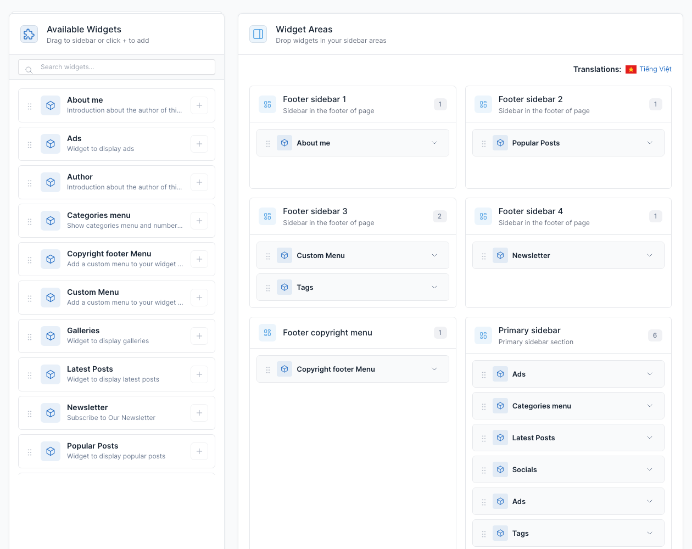This screenshot has width=692, height=549.
Task: Click the puzzle icon beside Available Widgets
Action: (29, 34)
